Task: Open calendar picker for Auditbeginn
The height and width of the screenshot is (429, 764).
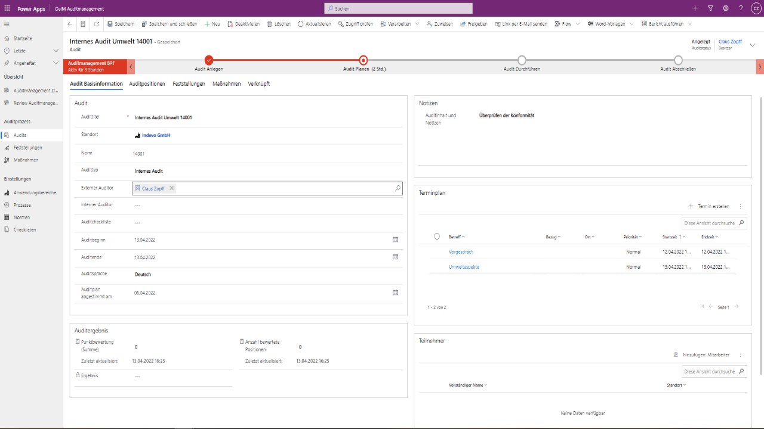Action: [395, 240]
